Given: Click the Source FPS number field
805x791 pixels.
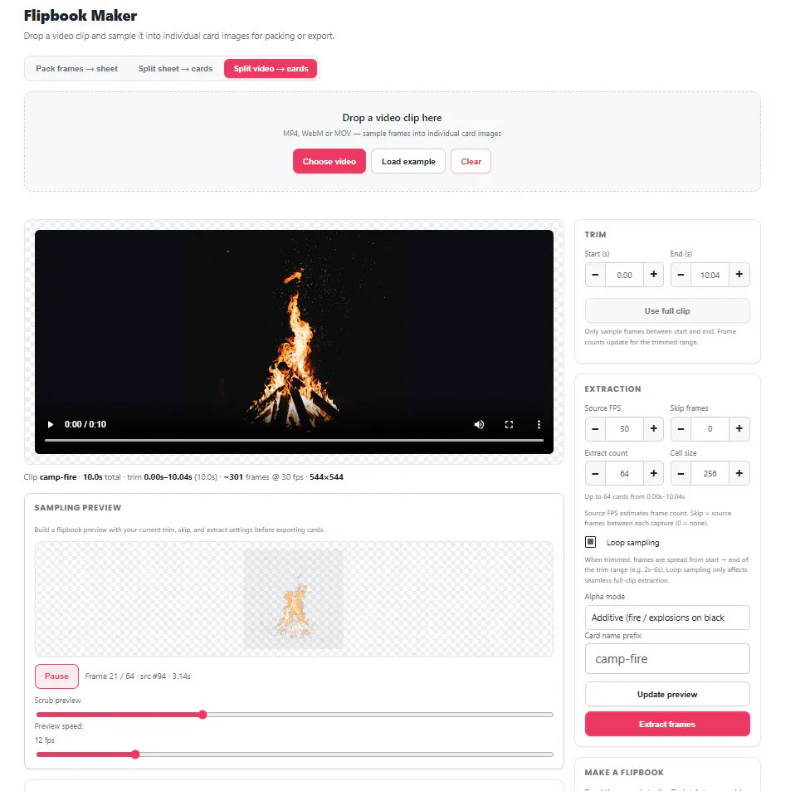Looking at the screenshot, I should click(624, 428).
